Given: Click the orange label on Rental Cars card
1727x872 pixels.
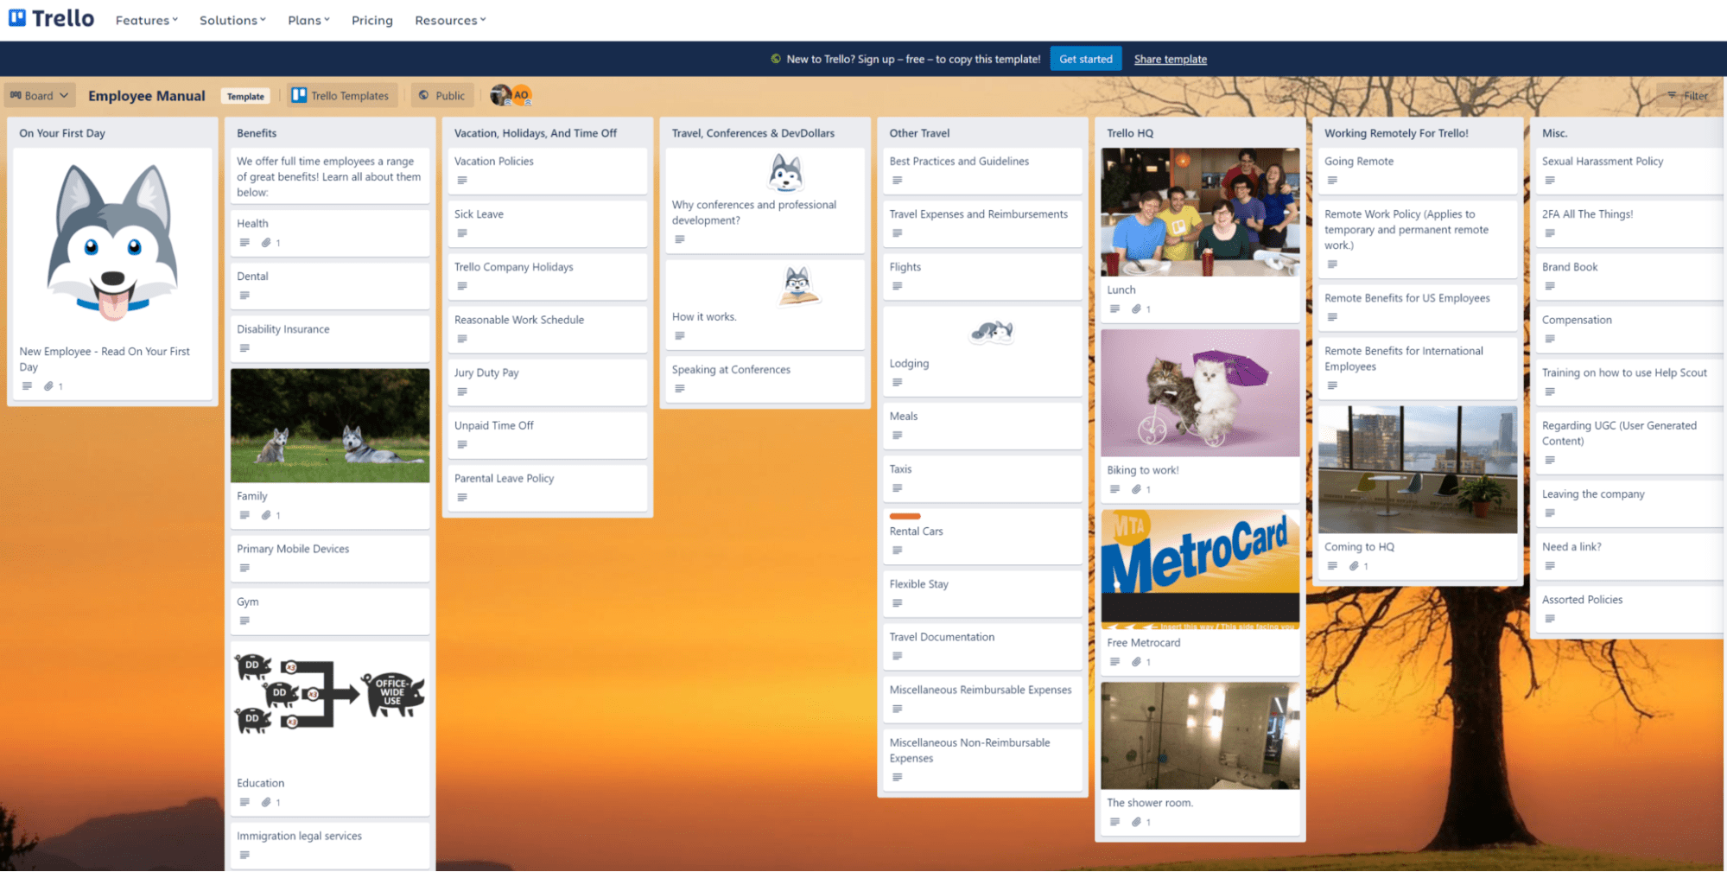Looking at the screenshot, I should (905, 516).
